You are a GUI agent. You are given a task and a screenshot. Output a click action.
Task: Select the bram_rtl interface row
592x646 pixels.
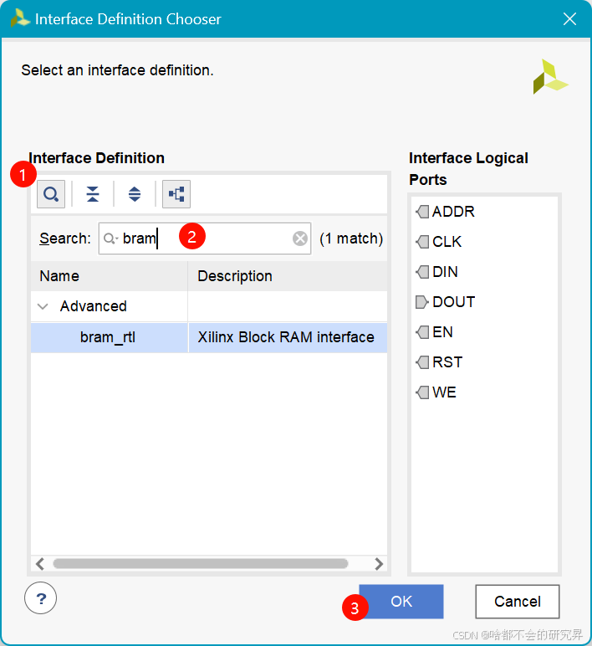click(209, 337)
